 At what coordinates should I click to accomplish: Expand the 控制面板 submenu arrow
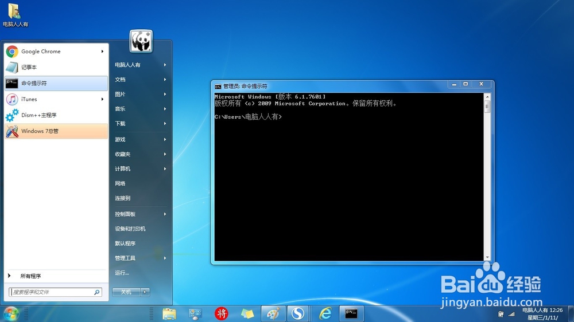[165, 214]
